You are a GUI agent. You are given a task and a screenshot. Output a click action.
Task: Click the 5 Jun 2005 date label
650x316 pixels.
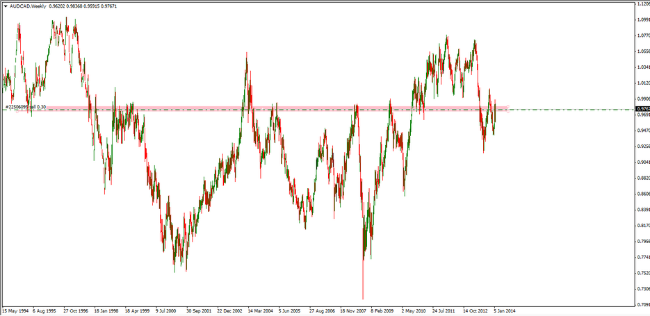[294, 310]
